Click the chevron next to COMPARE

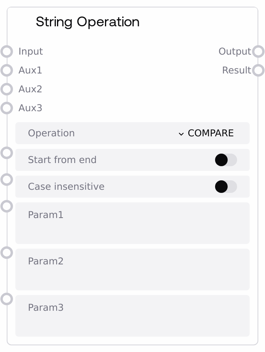click(181, 134)
